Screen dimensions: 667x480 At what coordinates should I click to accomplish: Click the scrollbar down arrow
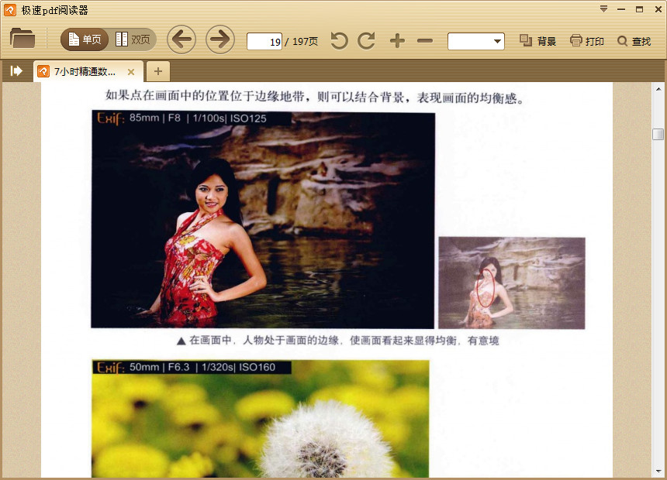(658, 471)
